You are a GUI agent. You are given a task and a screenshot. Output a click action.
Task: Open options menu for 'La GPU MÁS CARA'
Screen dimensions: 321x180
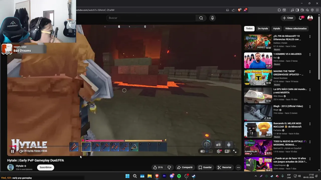pyautogui.click(x=310, y=89)
